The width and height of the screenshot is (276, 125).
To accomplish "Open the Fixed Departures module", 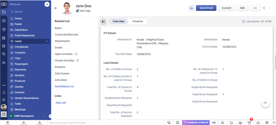I will [x=25, y=36].
